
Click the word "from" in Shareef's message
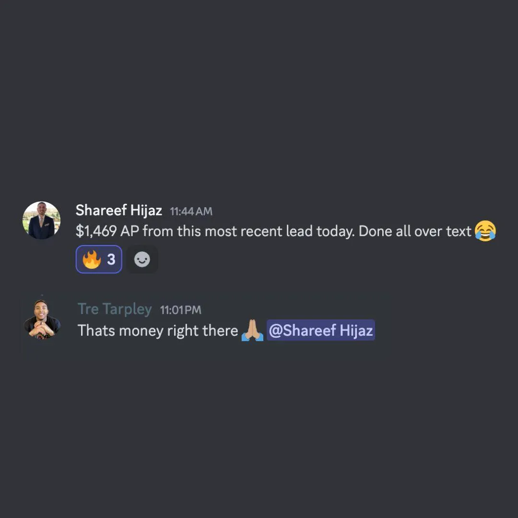(x=158, y=231)
